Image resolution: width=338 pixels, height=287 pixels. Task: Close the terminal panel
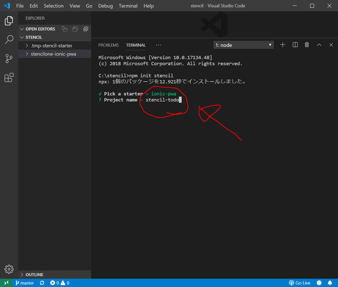(331, 45)
